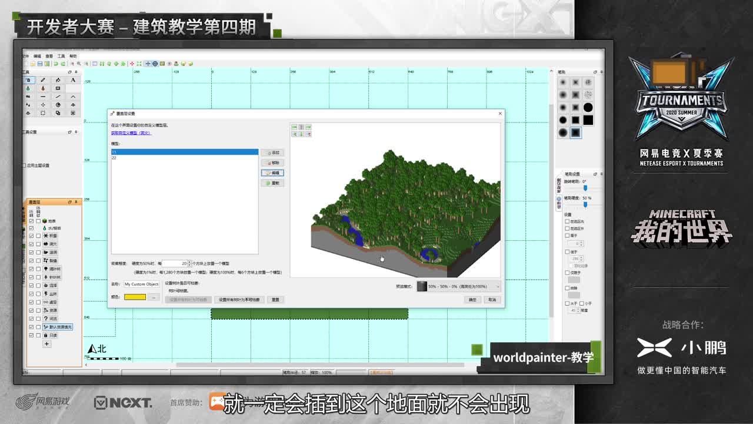
Task: Open the 查看 menu
Action: point(49,56)
